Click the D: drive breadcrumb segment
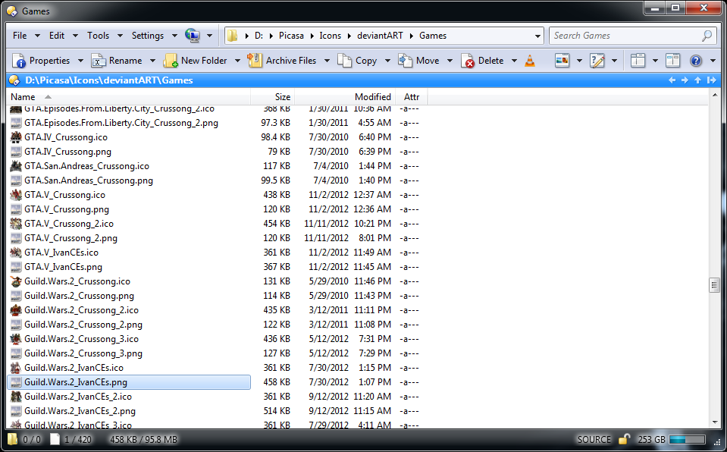This screenshot has height=452, width=727. coord(259,36)
